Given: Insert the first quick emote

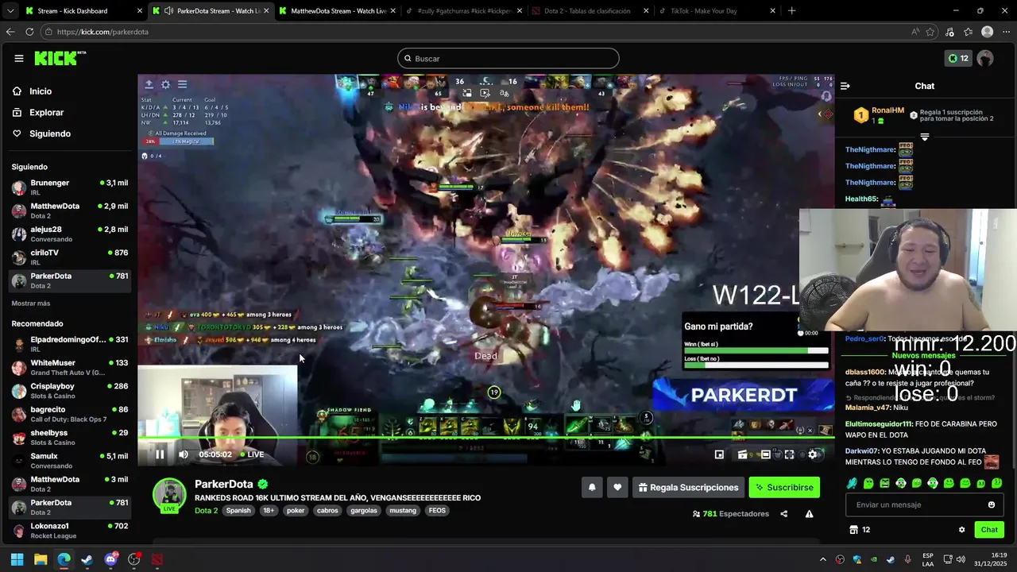Looking at the screenshot, I should (853, 483).
